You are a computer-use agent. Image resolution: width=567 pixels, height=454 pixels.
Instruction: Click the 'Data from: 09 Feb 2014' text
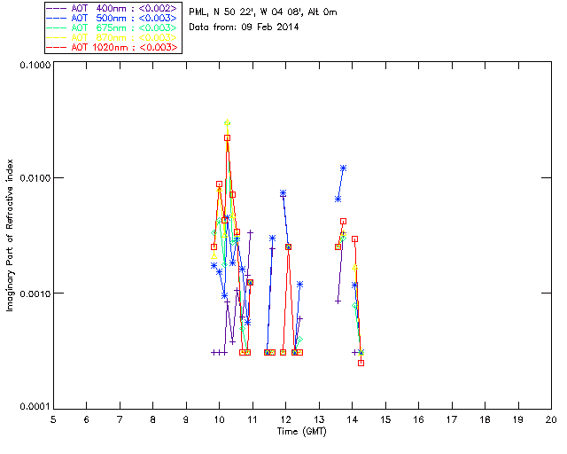tap(244, 27)
